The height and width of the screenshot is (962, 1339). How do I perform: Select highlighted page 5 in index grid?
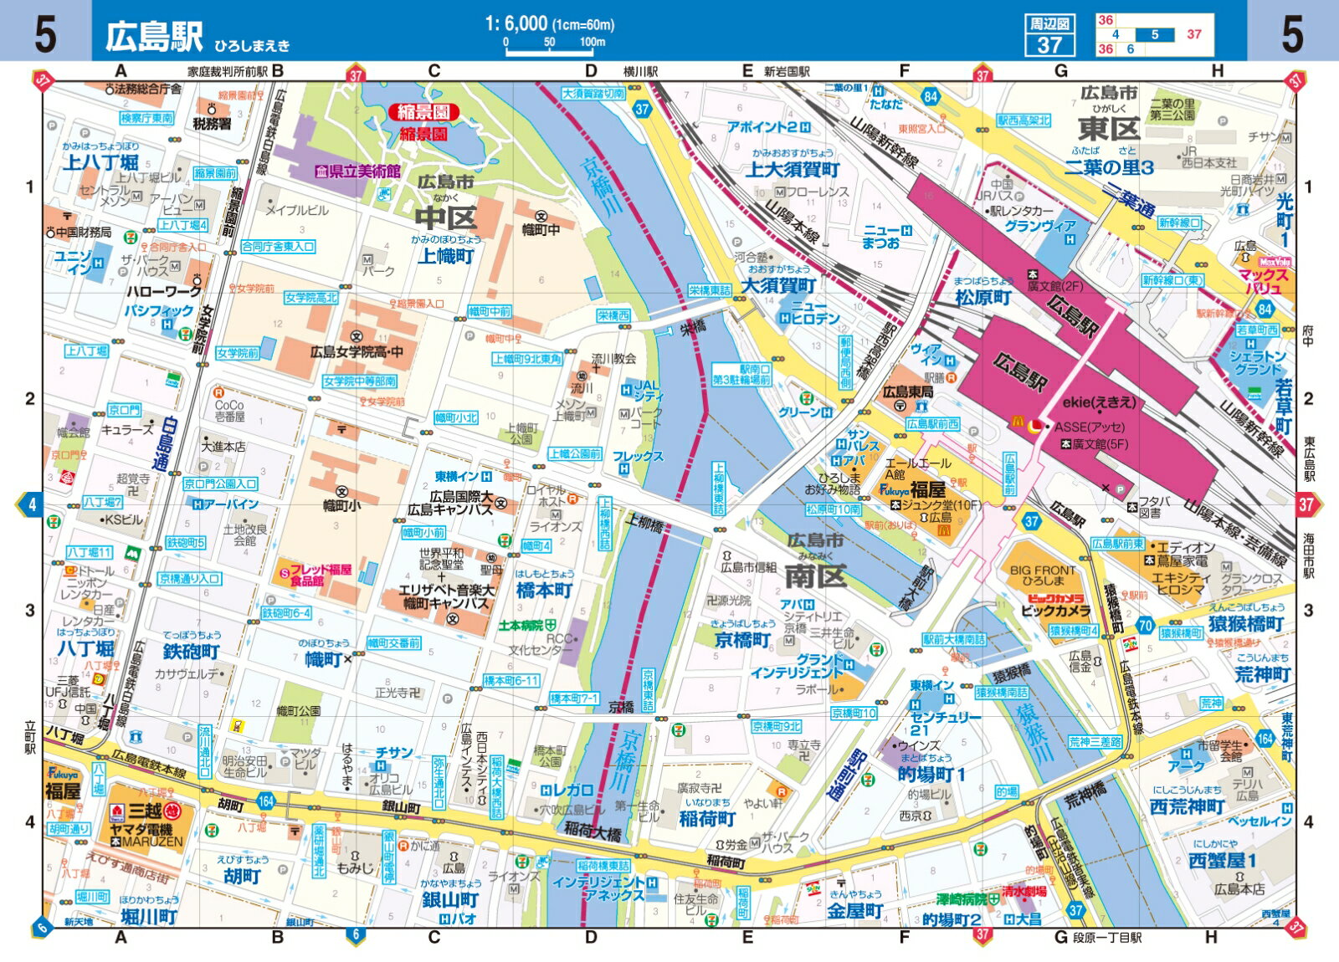pos(1155,34)
